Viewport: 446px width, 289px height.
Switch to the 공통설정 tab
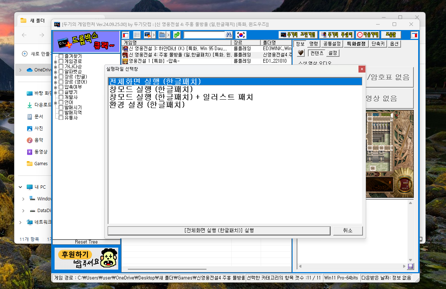click(332, 44)
